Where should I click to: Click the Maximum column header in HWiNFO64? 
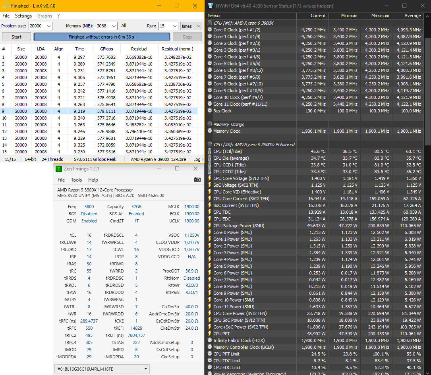click(376, 15)
